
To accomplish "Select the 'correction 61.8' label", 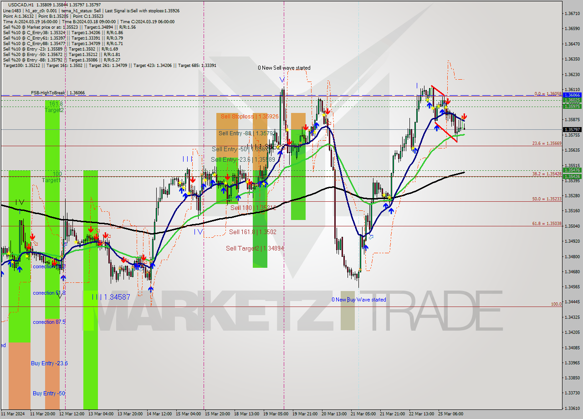I will coord(49,293).
